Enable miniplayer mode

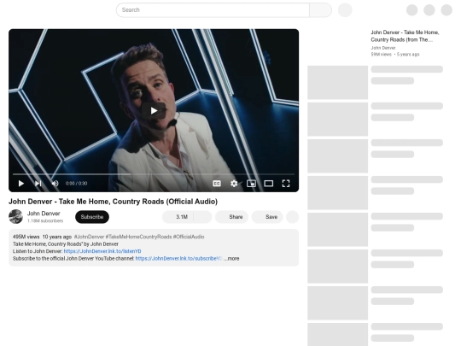[251, 184]
